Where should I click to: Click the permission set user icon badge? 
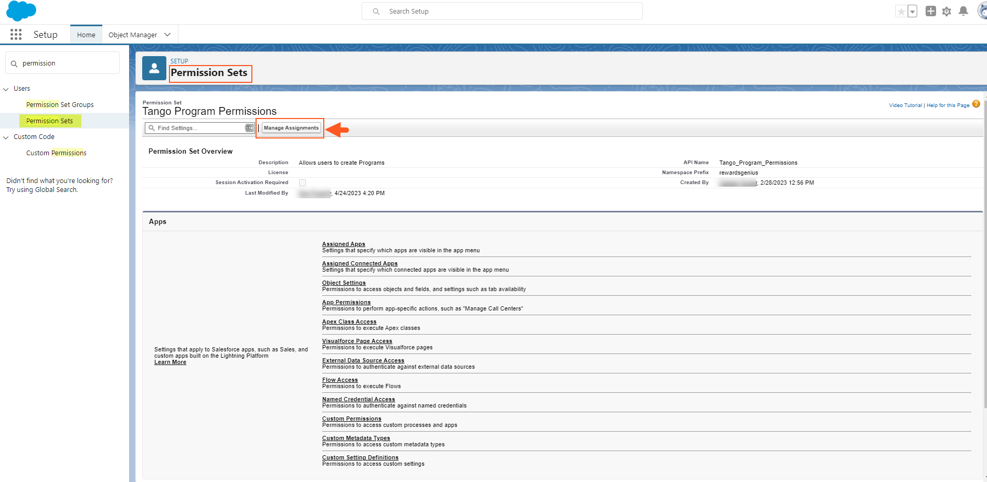tap(154, 68)
